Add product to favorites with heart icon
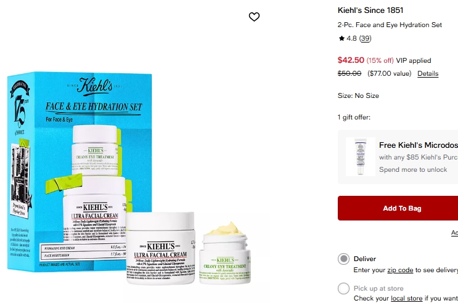This screenshot has height=303, width=458. click(x=254, y=17)
